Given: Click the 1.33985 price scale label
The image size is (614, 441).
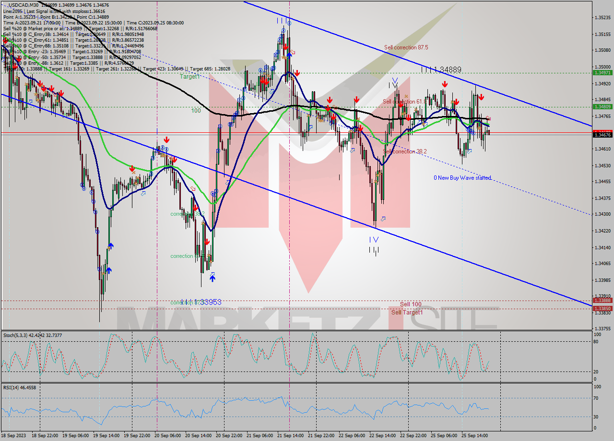Looking at the screenshot, I should point(602,280).
